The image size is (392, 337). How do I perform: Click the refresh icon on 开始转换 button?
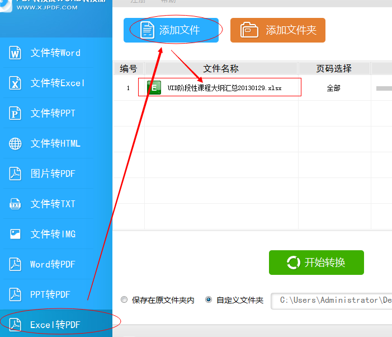293,263
